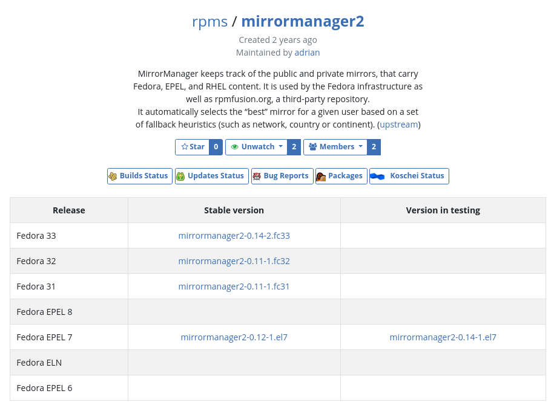Click the 'Created 2 years ago' text

(278, 40)
